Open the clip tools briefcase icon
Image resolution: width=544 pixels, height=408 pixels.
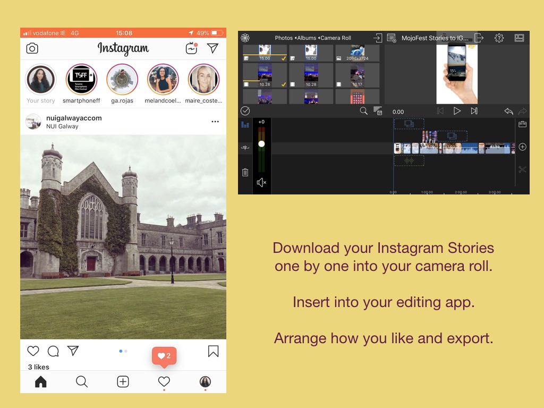[x=523, y=124]
